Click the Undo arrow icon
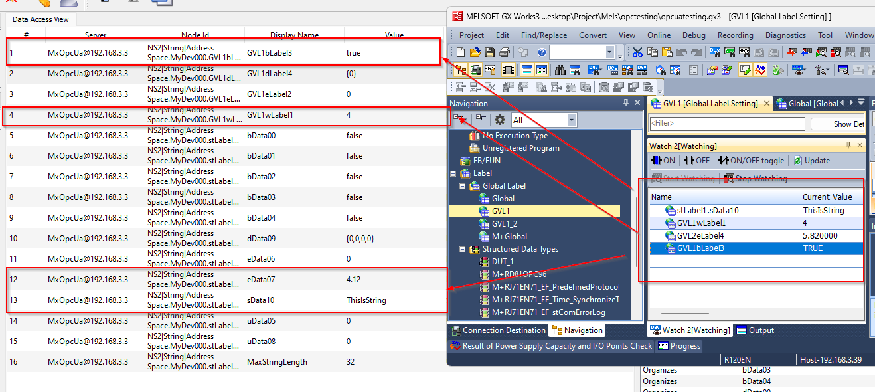This screenshot has width=875, height=392. point(682,52)
